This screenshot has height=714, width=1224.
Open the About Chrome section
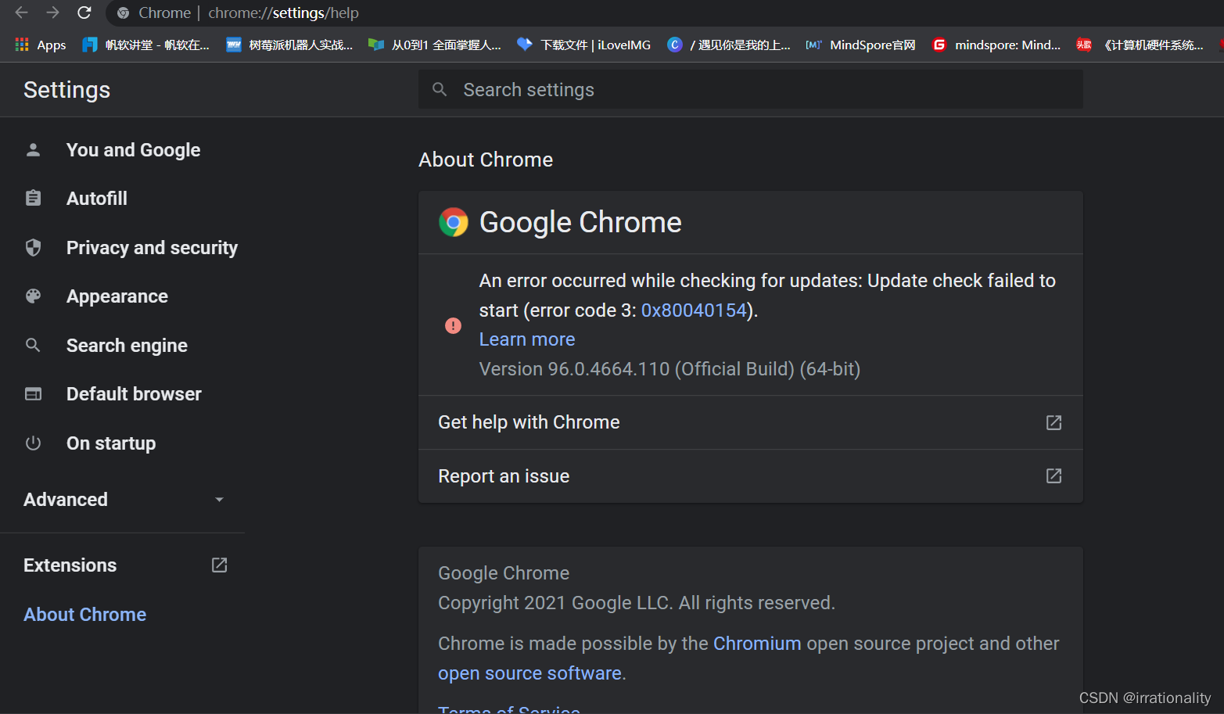point(84,614)
